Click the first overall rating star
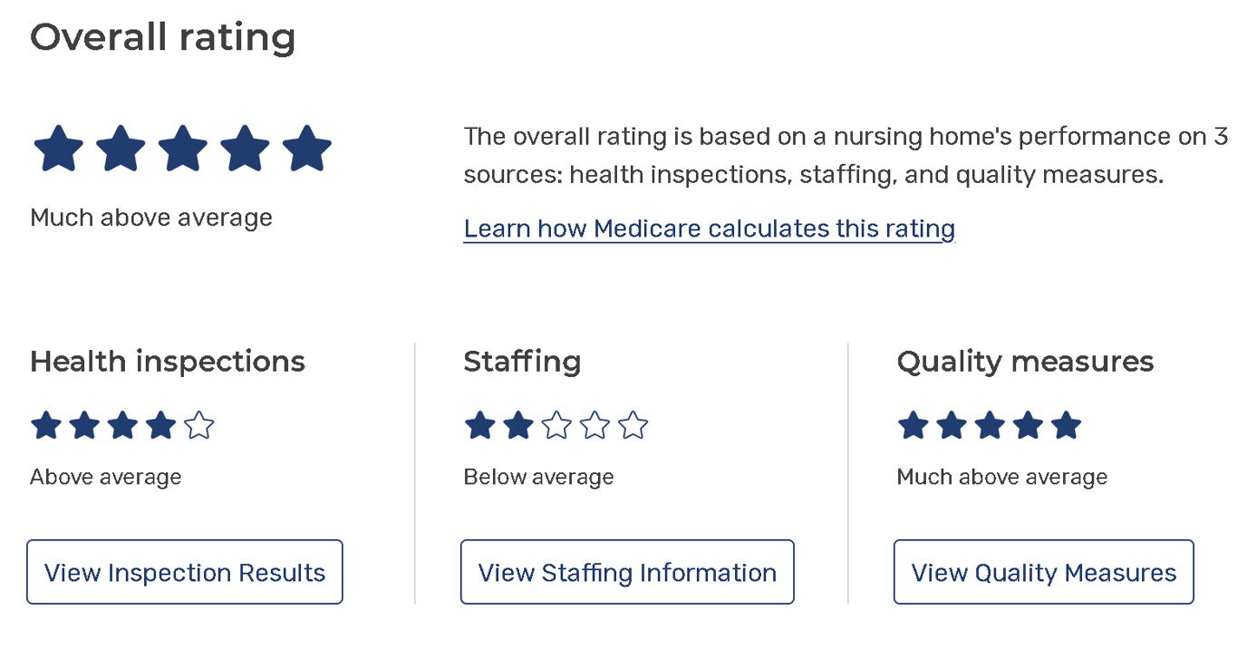Screen dimensions: 1247x649 (x=59, y=150)
